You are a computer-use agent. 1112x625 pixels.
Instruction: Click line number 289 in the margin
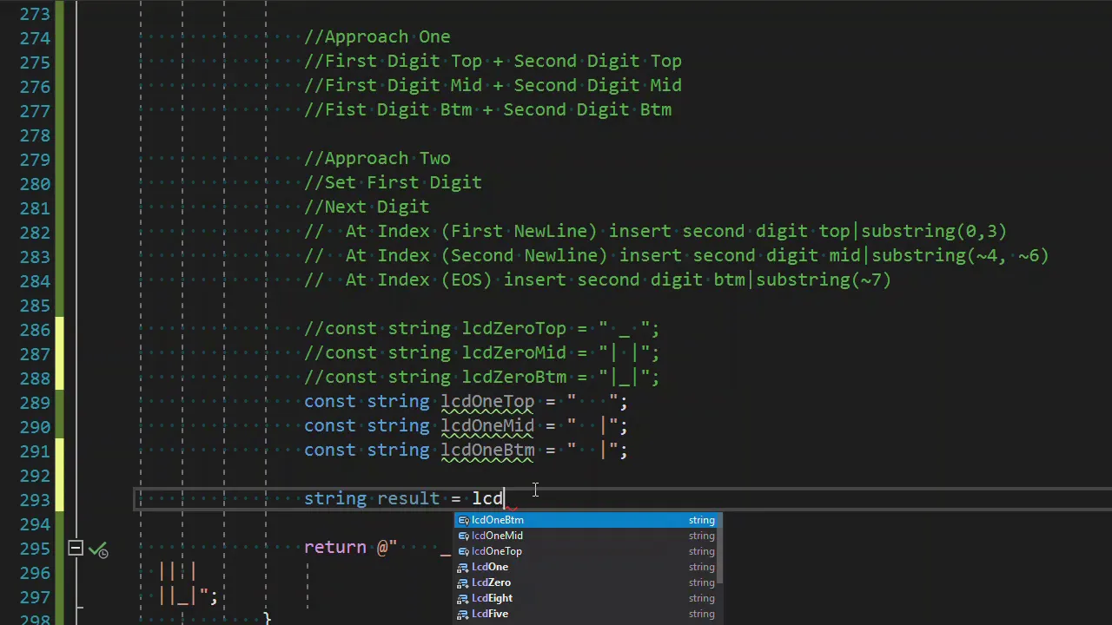click(35, 402)
